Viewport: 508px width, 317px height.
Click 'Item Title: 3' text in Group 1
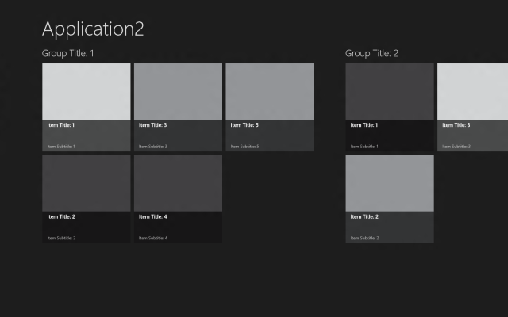tap(152, 125)
